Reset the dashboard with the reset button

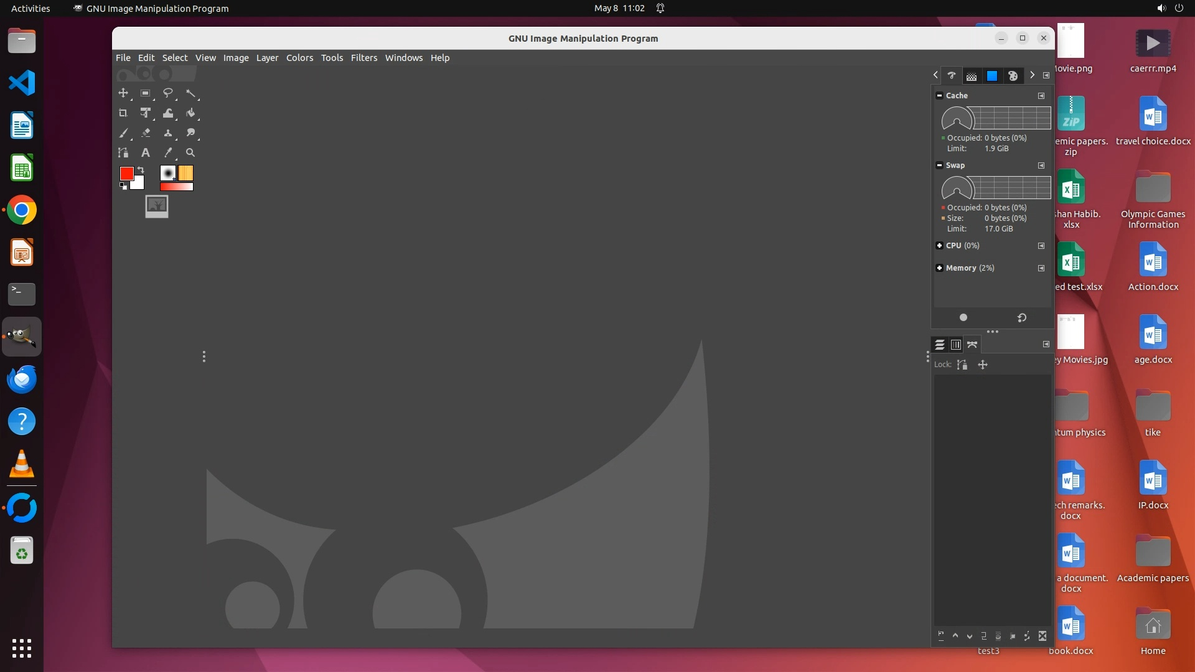[x=1022, y=318]
